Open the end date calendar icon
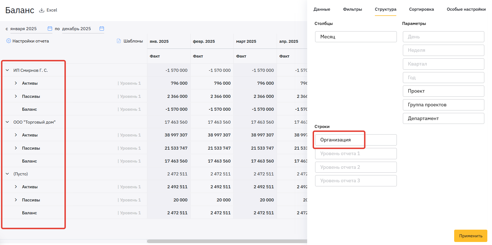Screen dimensions: 492x245 (102, 29)
